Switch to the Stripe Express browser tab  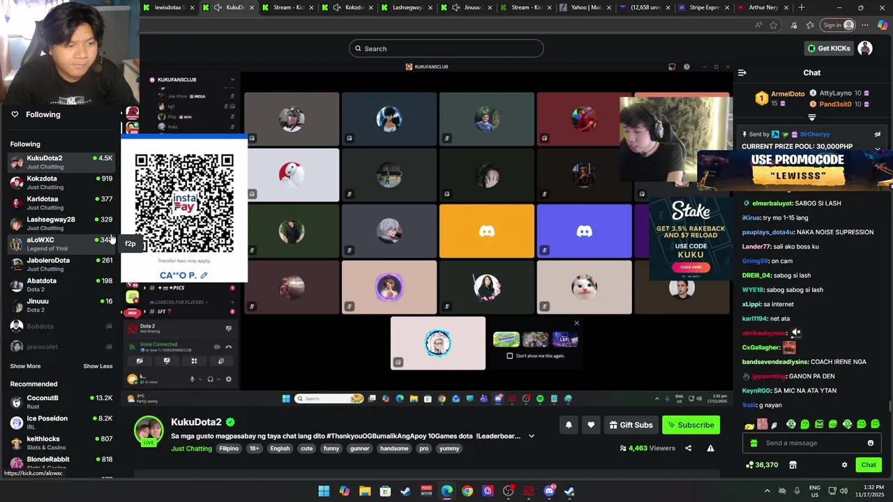pyautogui.click(x=704, y=7)
